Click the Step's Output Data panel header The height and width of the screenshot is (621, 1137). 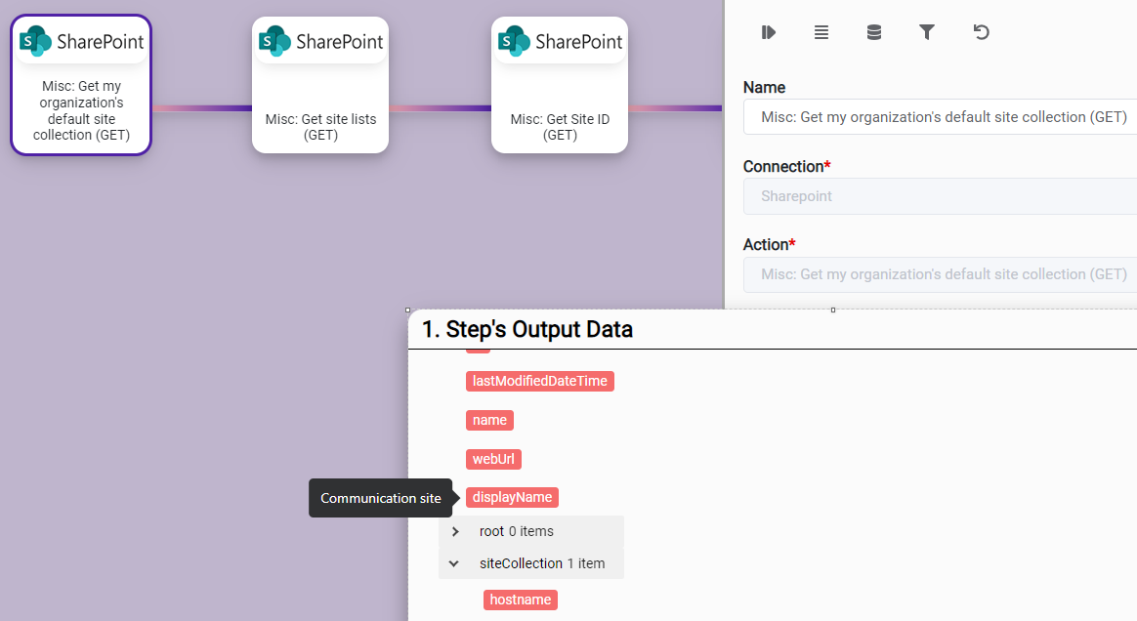(x=527, y=330)
